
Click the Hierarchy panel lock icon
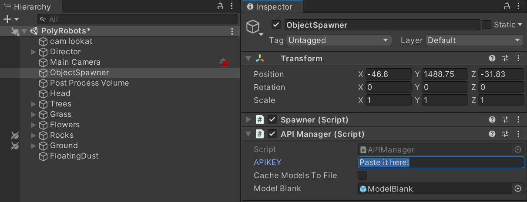click(x=220, y=7)
